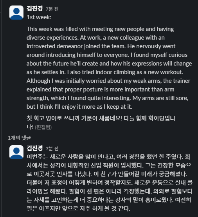Image resolution: width=198 pixels, height=217 pixels.
Task: Click the '1개의 댓글' reply count label
Action: tap(19, 138)
